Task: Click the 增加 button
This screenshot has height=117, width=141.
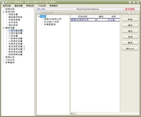Action: coord(130,25)
